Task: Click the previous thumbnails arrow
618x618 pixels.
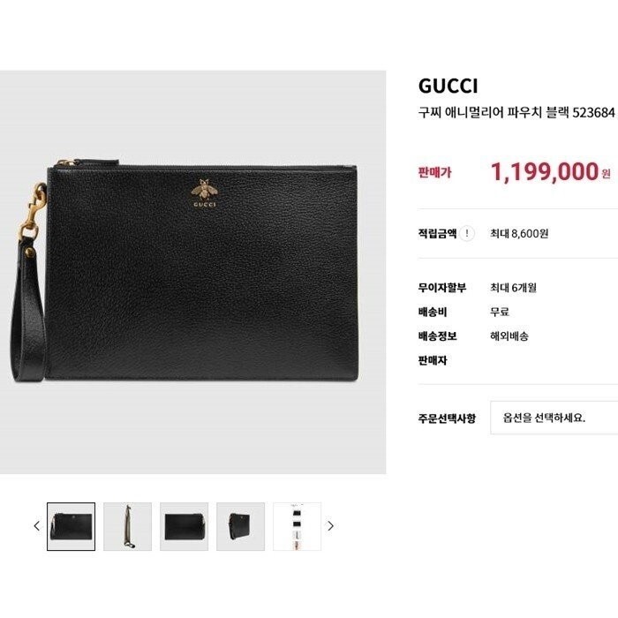Action: [x=37, y=526]
